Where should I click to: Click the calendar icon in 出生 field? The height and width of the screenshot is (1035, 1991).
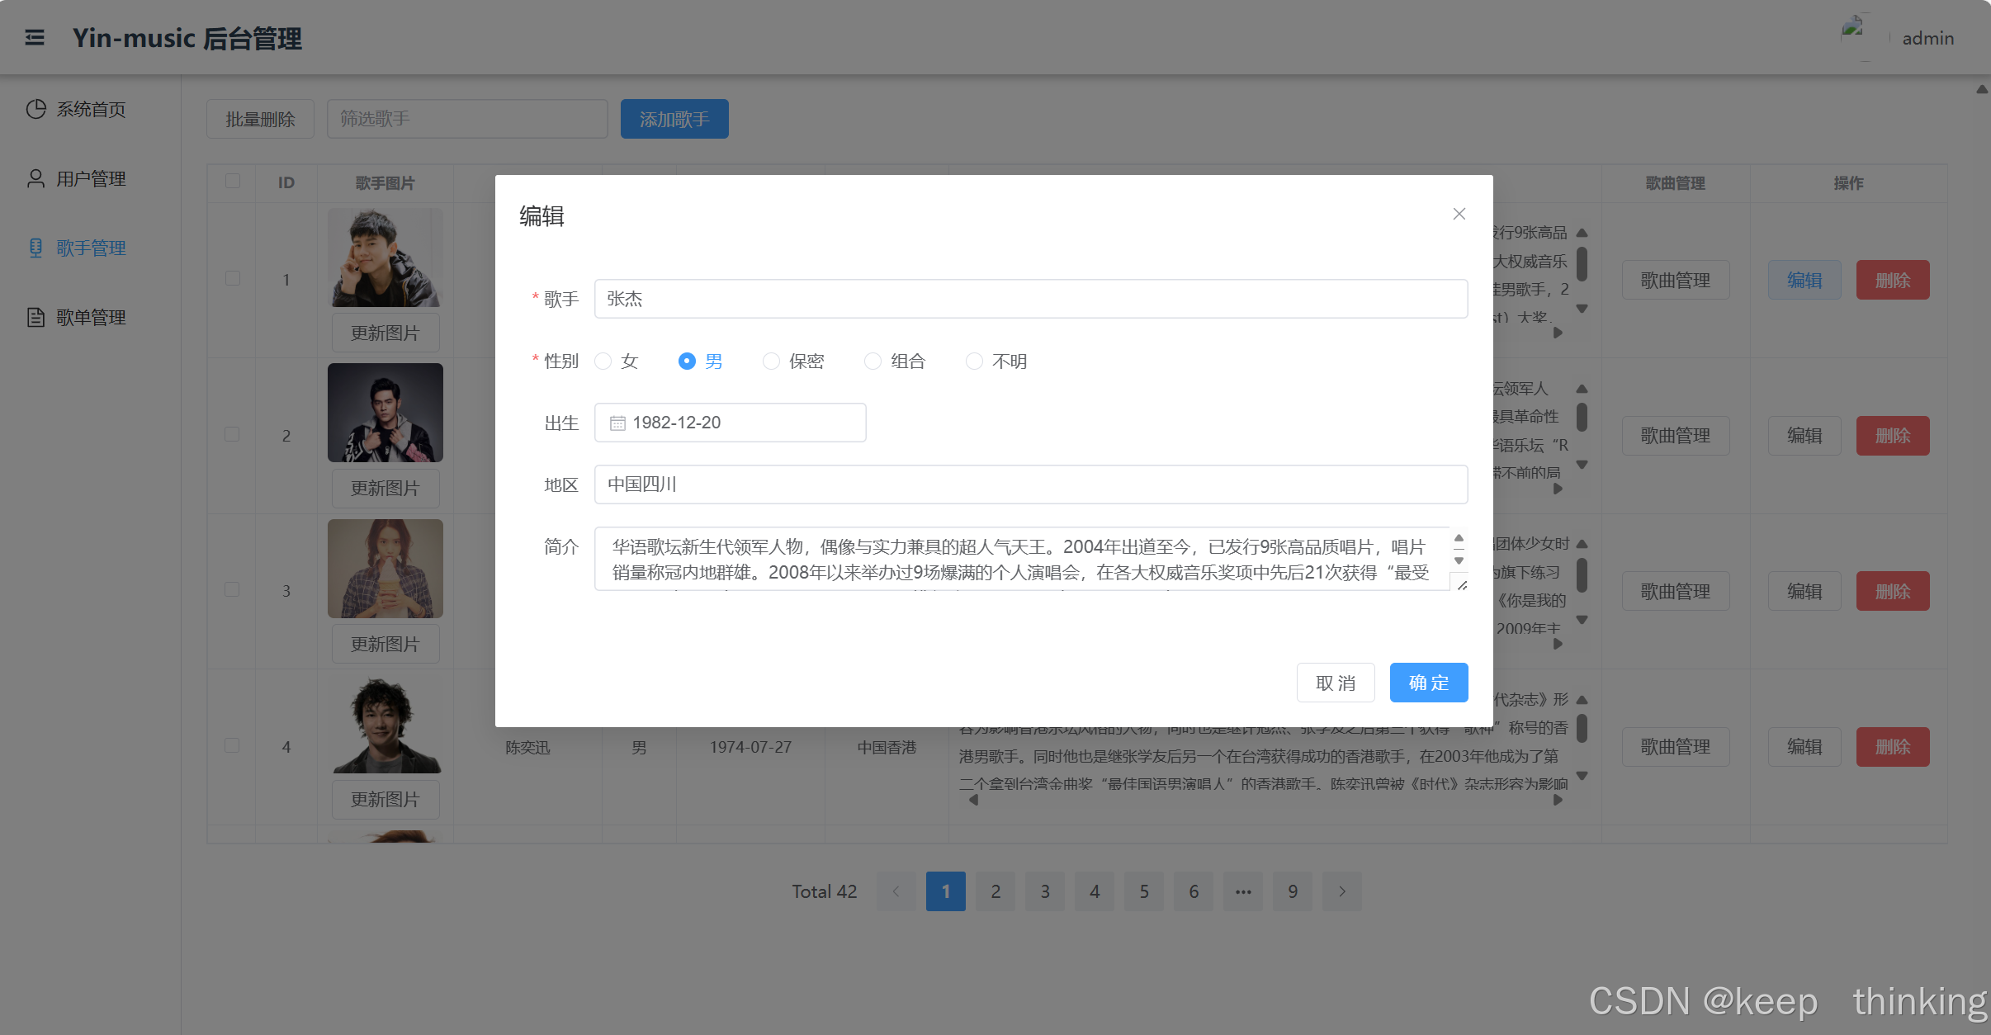617,423
